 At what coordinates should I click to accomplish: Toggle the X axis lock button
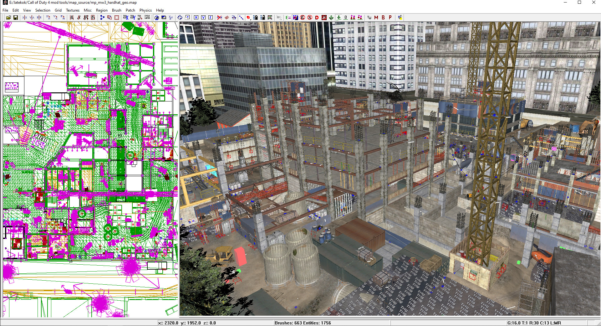coord(196,18)
